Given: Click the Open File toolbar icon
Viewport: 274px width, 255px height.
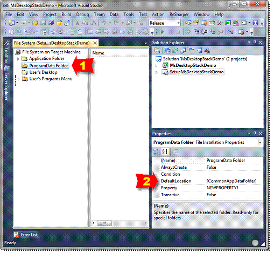Looking at the screenshot, I should click(x=36, y=23).
